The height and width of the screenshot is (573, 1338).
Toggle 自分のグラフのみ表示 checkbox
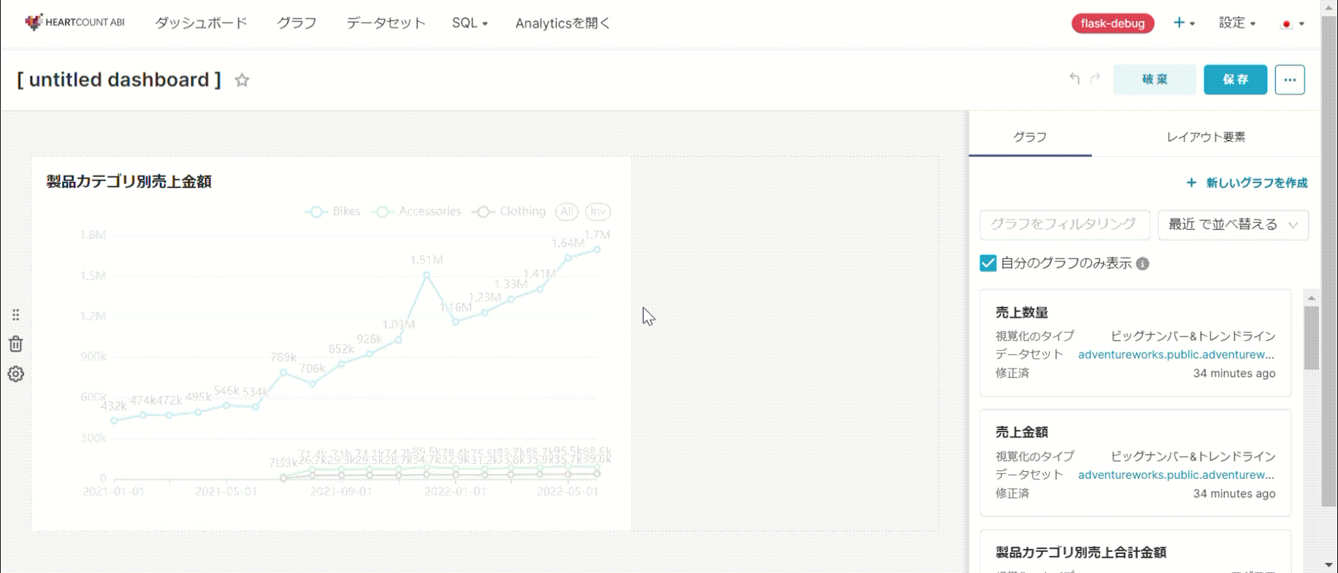988,263
